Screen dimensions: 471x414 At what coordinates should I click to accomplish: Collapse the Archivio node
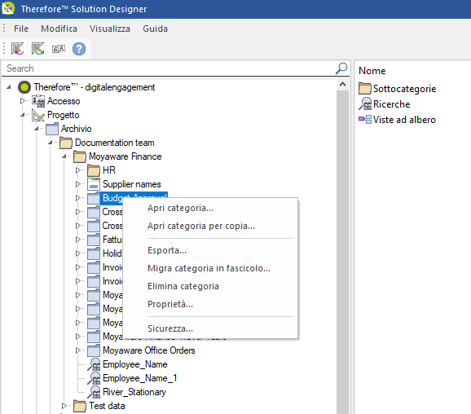pos(37,129)
